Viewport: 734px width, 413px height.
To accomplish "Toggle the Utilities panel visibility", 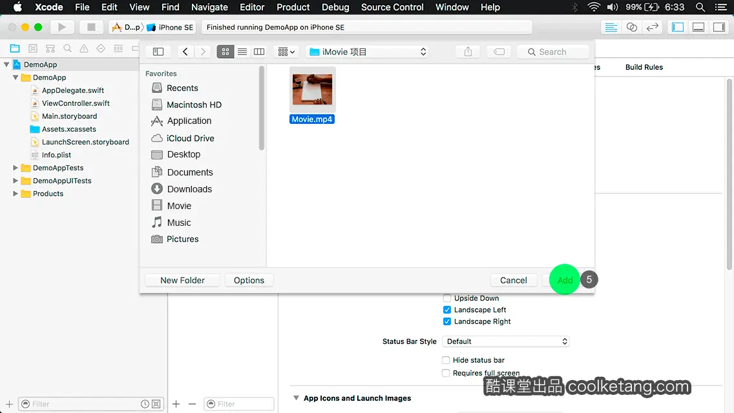I will [x=719, y=27].
